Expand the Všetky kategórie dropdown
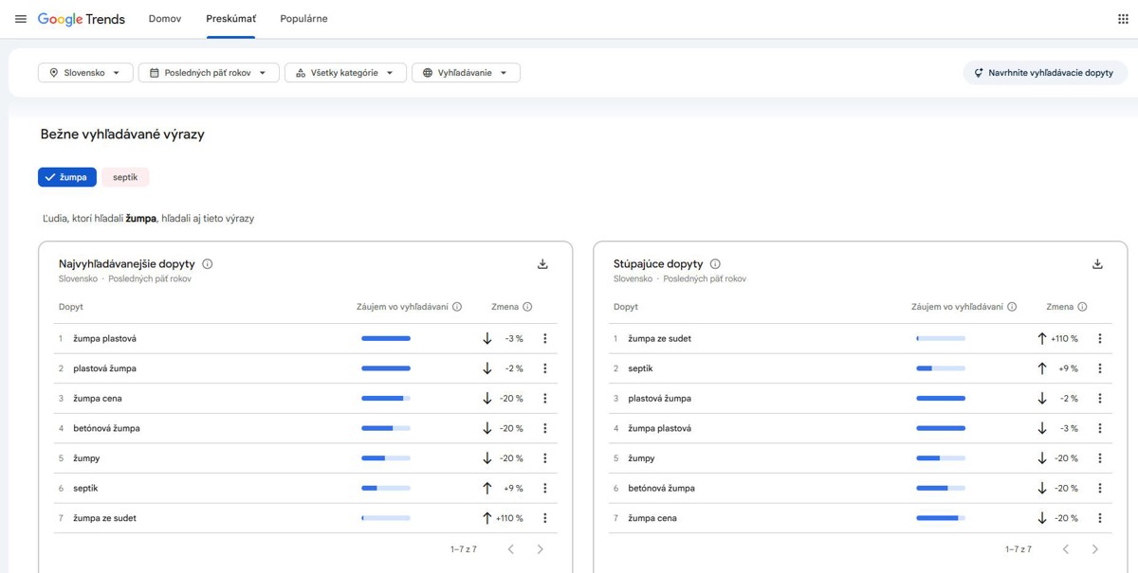The image size is (1138, 573). tap(345, 73)
